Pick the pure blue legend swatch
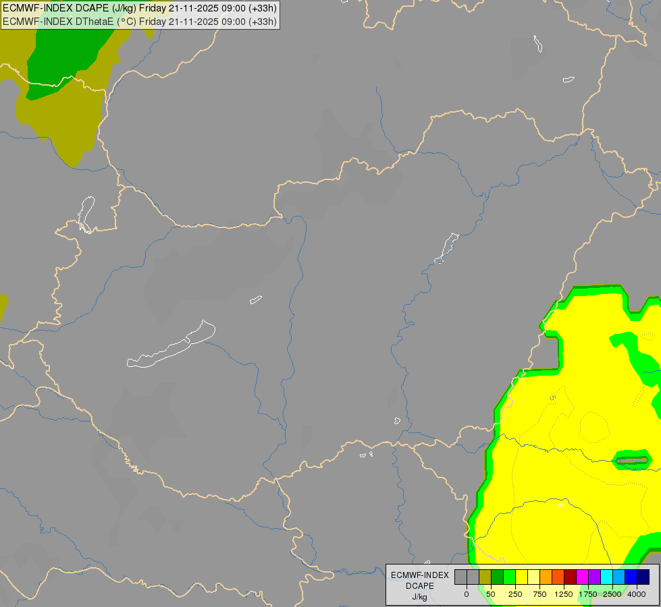This screenshot has width=661, height=607. tap(631, 577)
